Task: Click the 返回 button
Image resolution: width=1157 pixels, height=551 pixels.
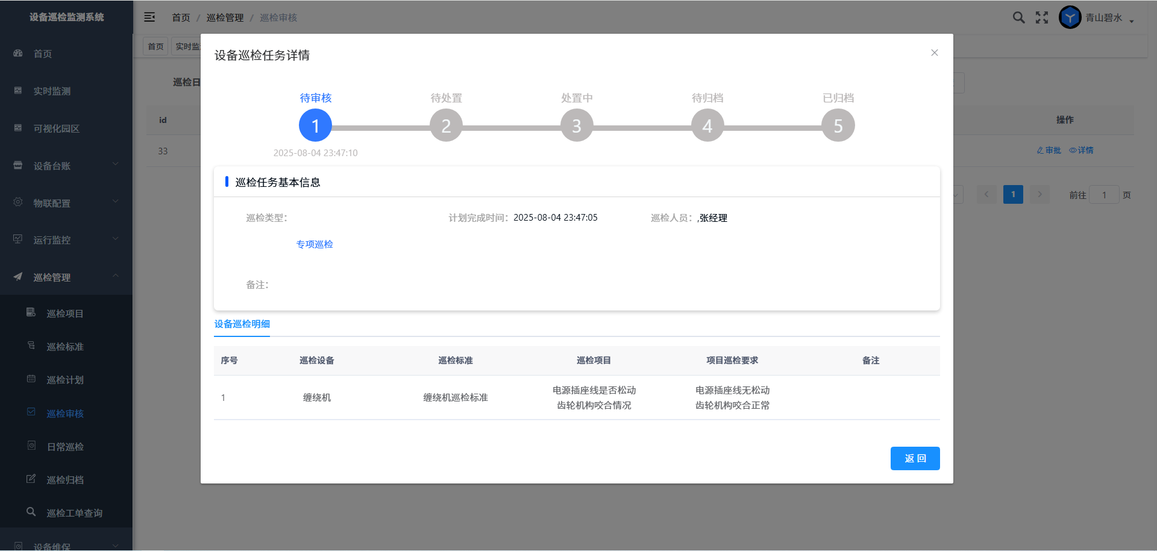Action: pyautogui.click(x=915, y=458)
